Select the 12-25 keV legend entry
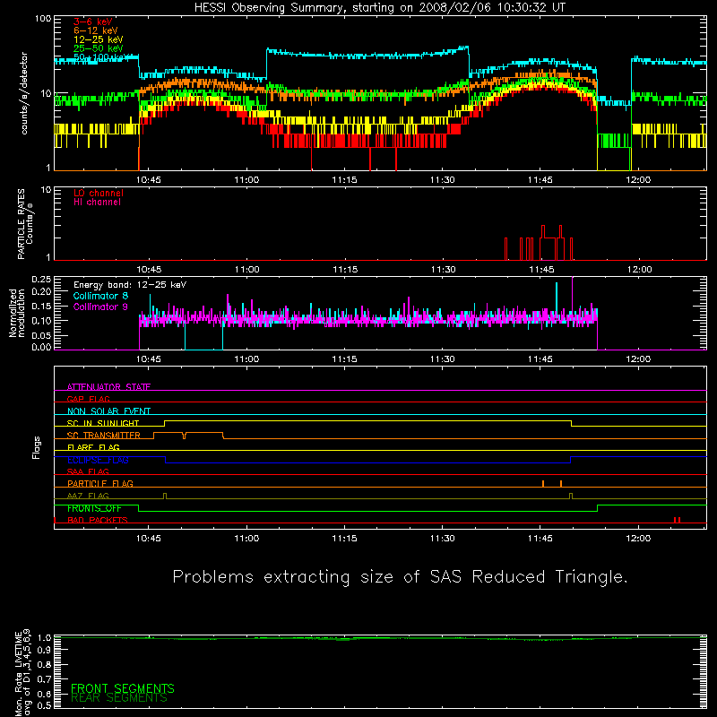Viewport: 717px width, 717px height. 99,39
